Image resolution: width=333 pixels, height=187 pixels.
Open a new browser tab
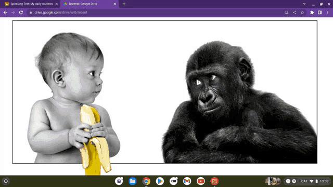124,4
